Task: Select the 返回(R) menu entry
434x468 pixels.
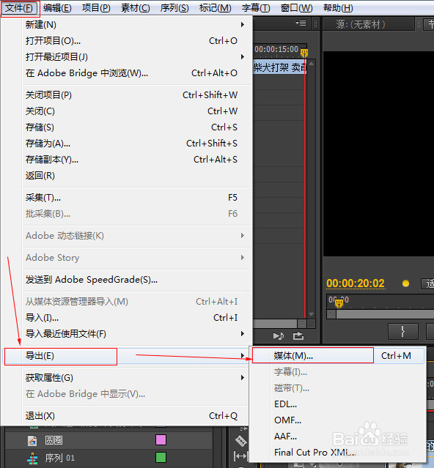Action: point(136,176)
